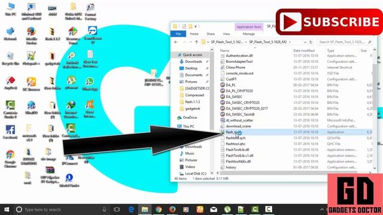The height and width of the screenshot is (215, 383).
Task: Click the Application Tools contextual tab
Action: tap(249, 27)
